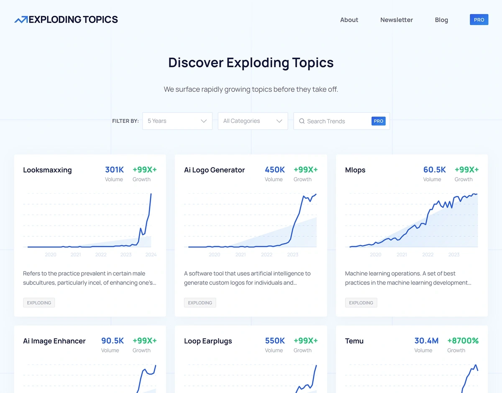Open the Blog link in header
Viewport: 502px width, 393px height.
pyautogui.click(x=441, y=20)
